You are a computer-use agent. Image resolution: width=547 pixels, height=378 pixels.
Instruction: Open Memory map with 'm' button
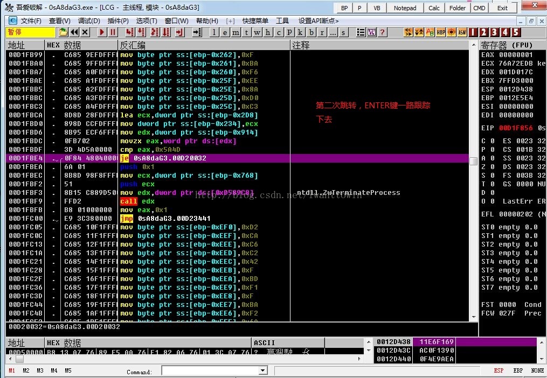[236, 32]
